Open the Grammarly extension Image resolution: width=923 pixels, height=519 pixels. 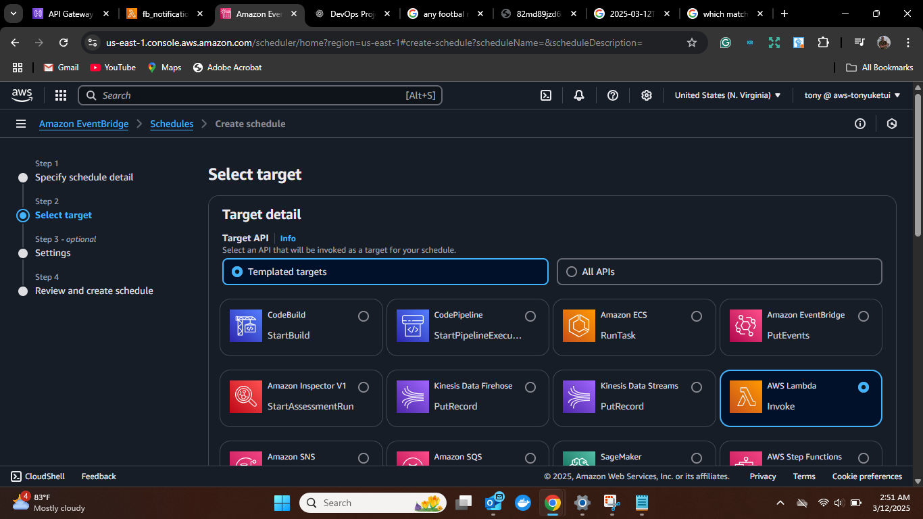coord(726,43)
